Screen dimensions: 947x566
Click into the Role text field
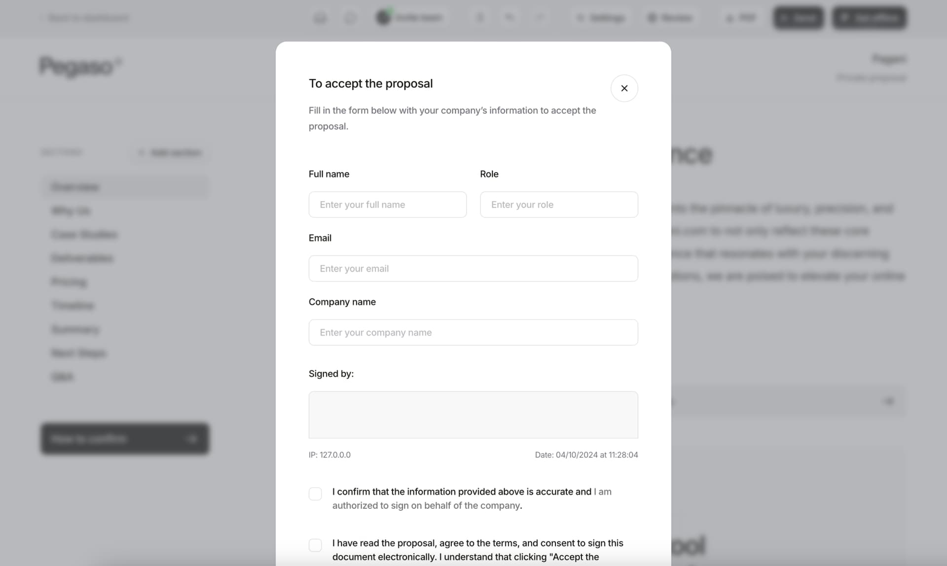(x=559, y=205)
